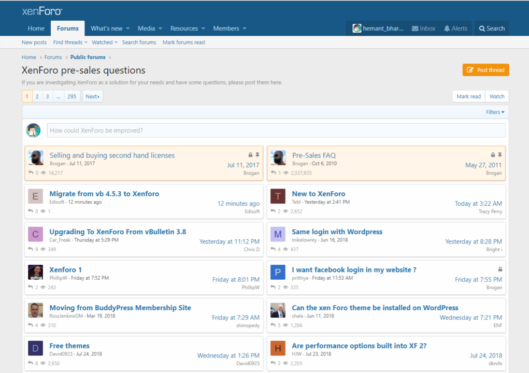Open thread Moving from BuddyPress Membership Site
529x373 pixels.
(x=120, y=308)
